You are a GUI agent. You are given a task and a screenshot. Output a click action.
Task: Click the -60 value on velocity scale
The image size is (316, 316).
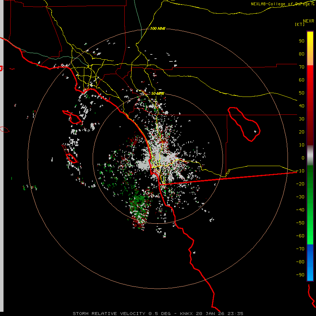[300, 236]
